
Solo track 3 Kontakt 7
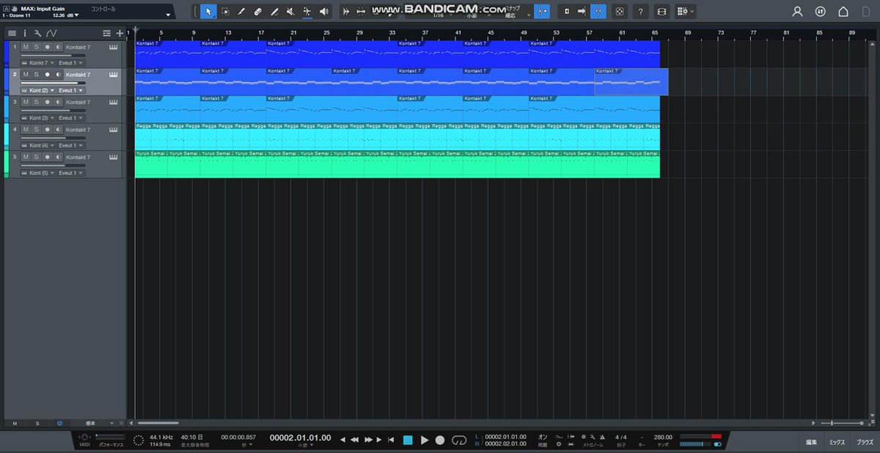click(x=36, y=102)
